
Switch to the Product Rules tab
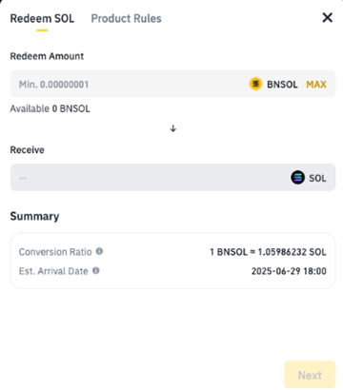click(126, 18)
